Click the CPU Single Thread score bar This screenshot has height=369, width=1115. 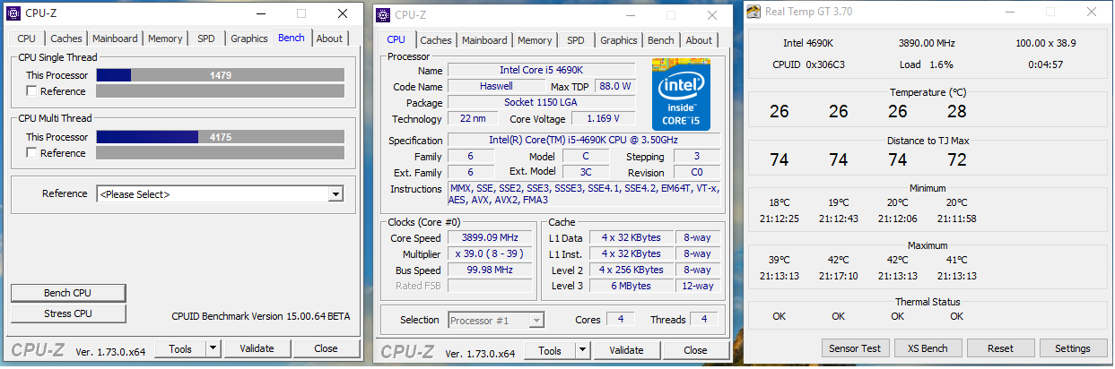[220, 75]
